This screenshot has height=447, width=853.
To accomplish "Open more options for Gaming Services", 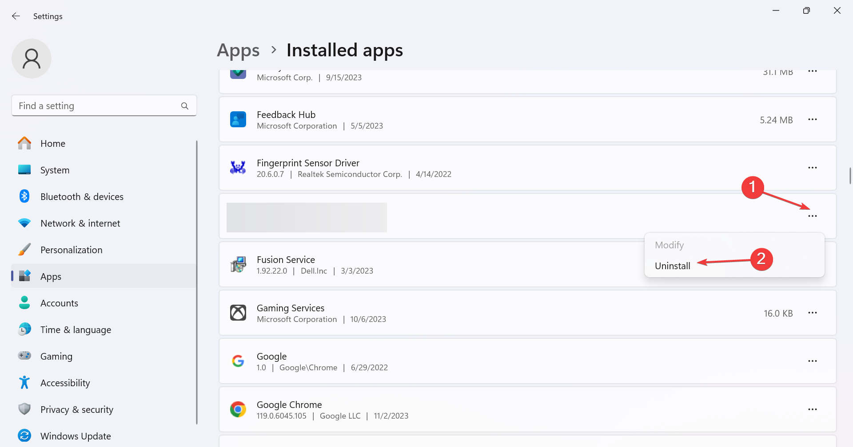I will 813,313.
